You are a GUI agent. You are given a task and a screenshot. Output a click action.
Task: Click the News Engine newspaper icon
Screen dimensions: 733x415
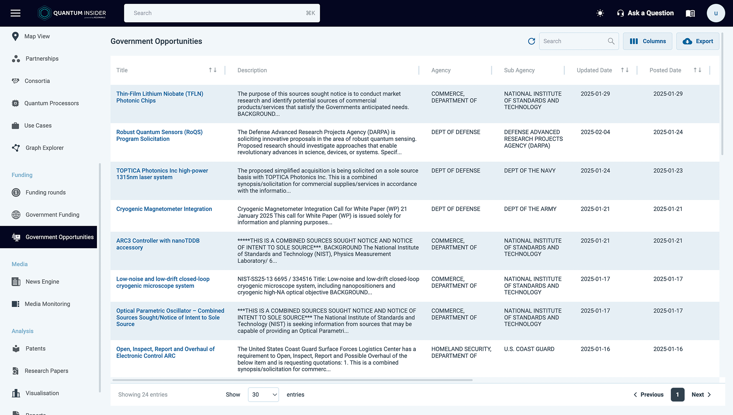[16, 282]
